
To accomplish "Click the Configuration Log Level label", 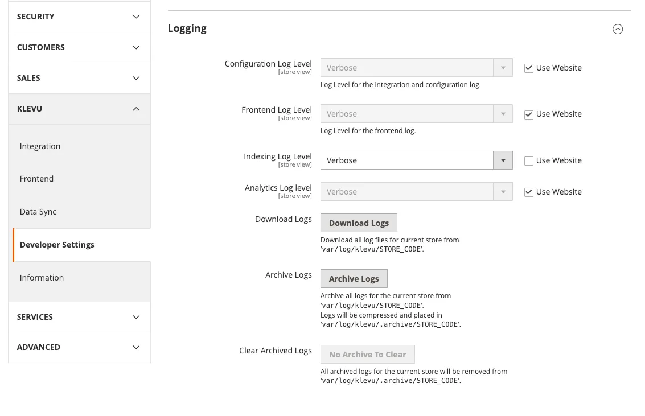I will [268, 64].
